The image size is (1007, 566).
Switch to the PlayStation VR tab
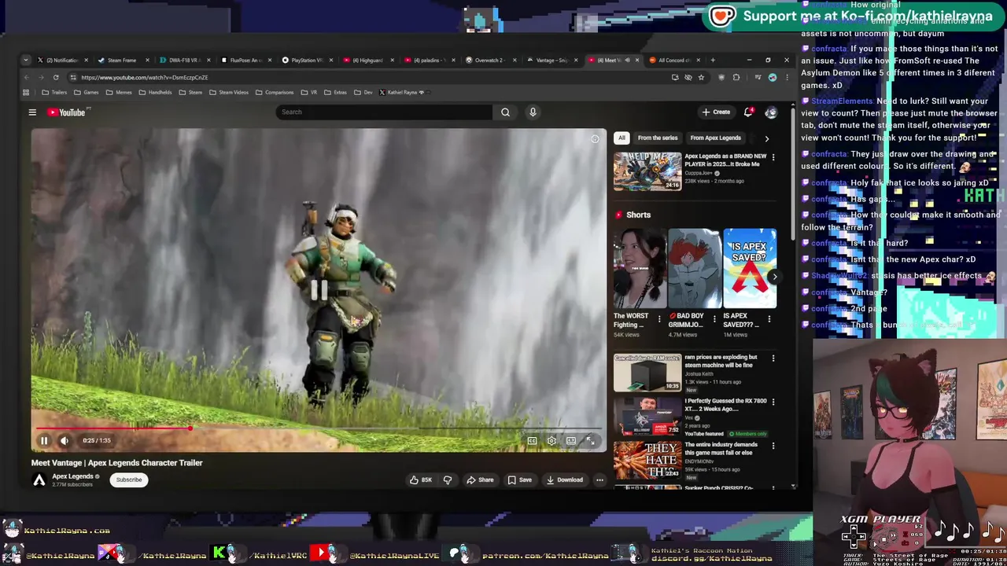pos(308,60)
